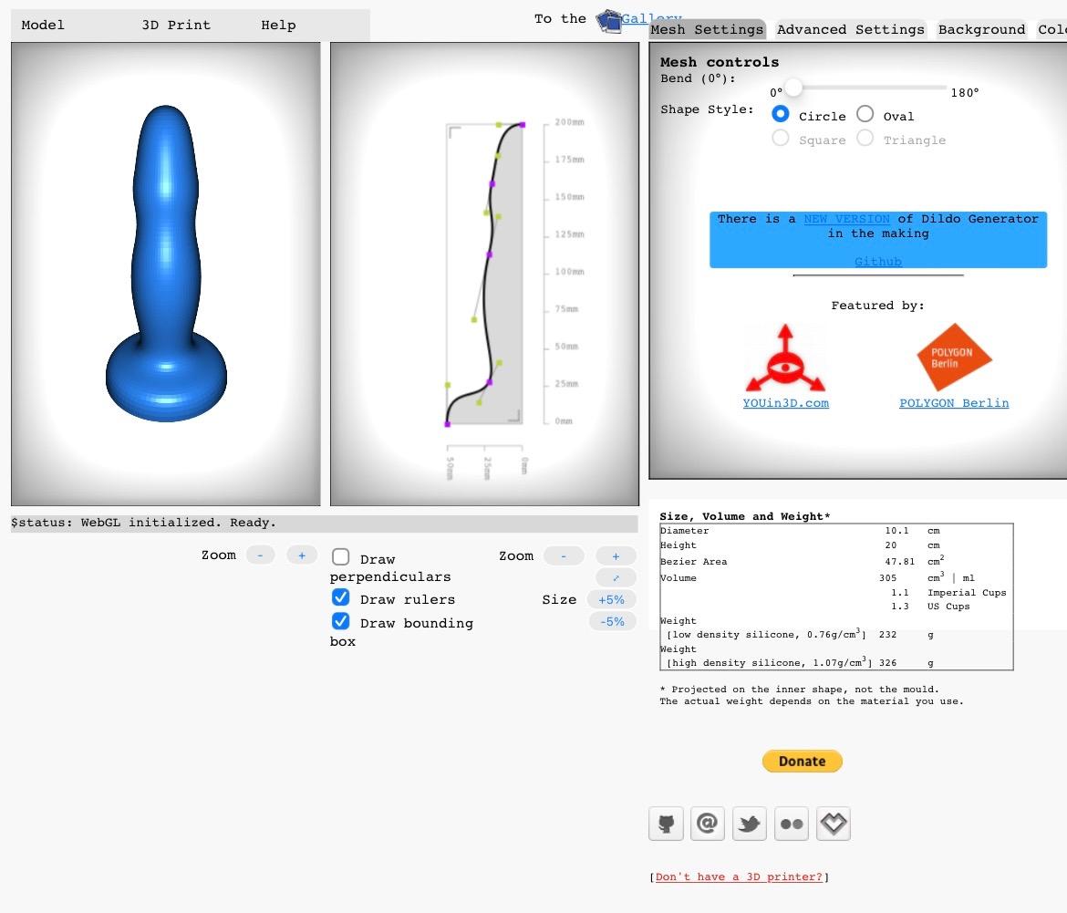Open the Twitter bird icon button
Image resolution: width=1067 pixels, height=913 pixels.
[x=750, y=824]
